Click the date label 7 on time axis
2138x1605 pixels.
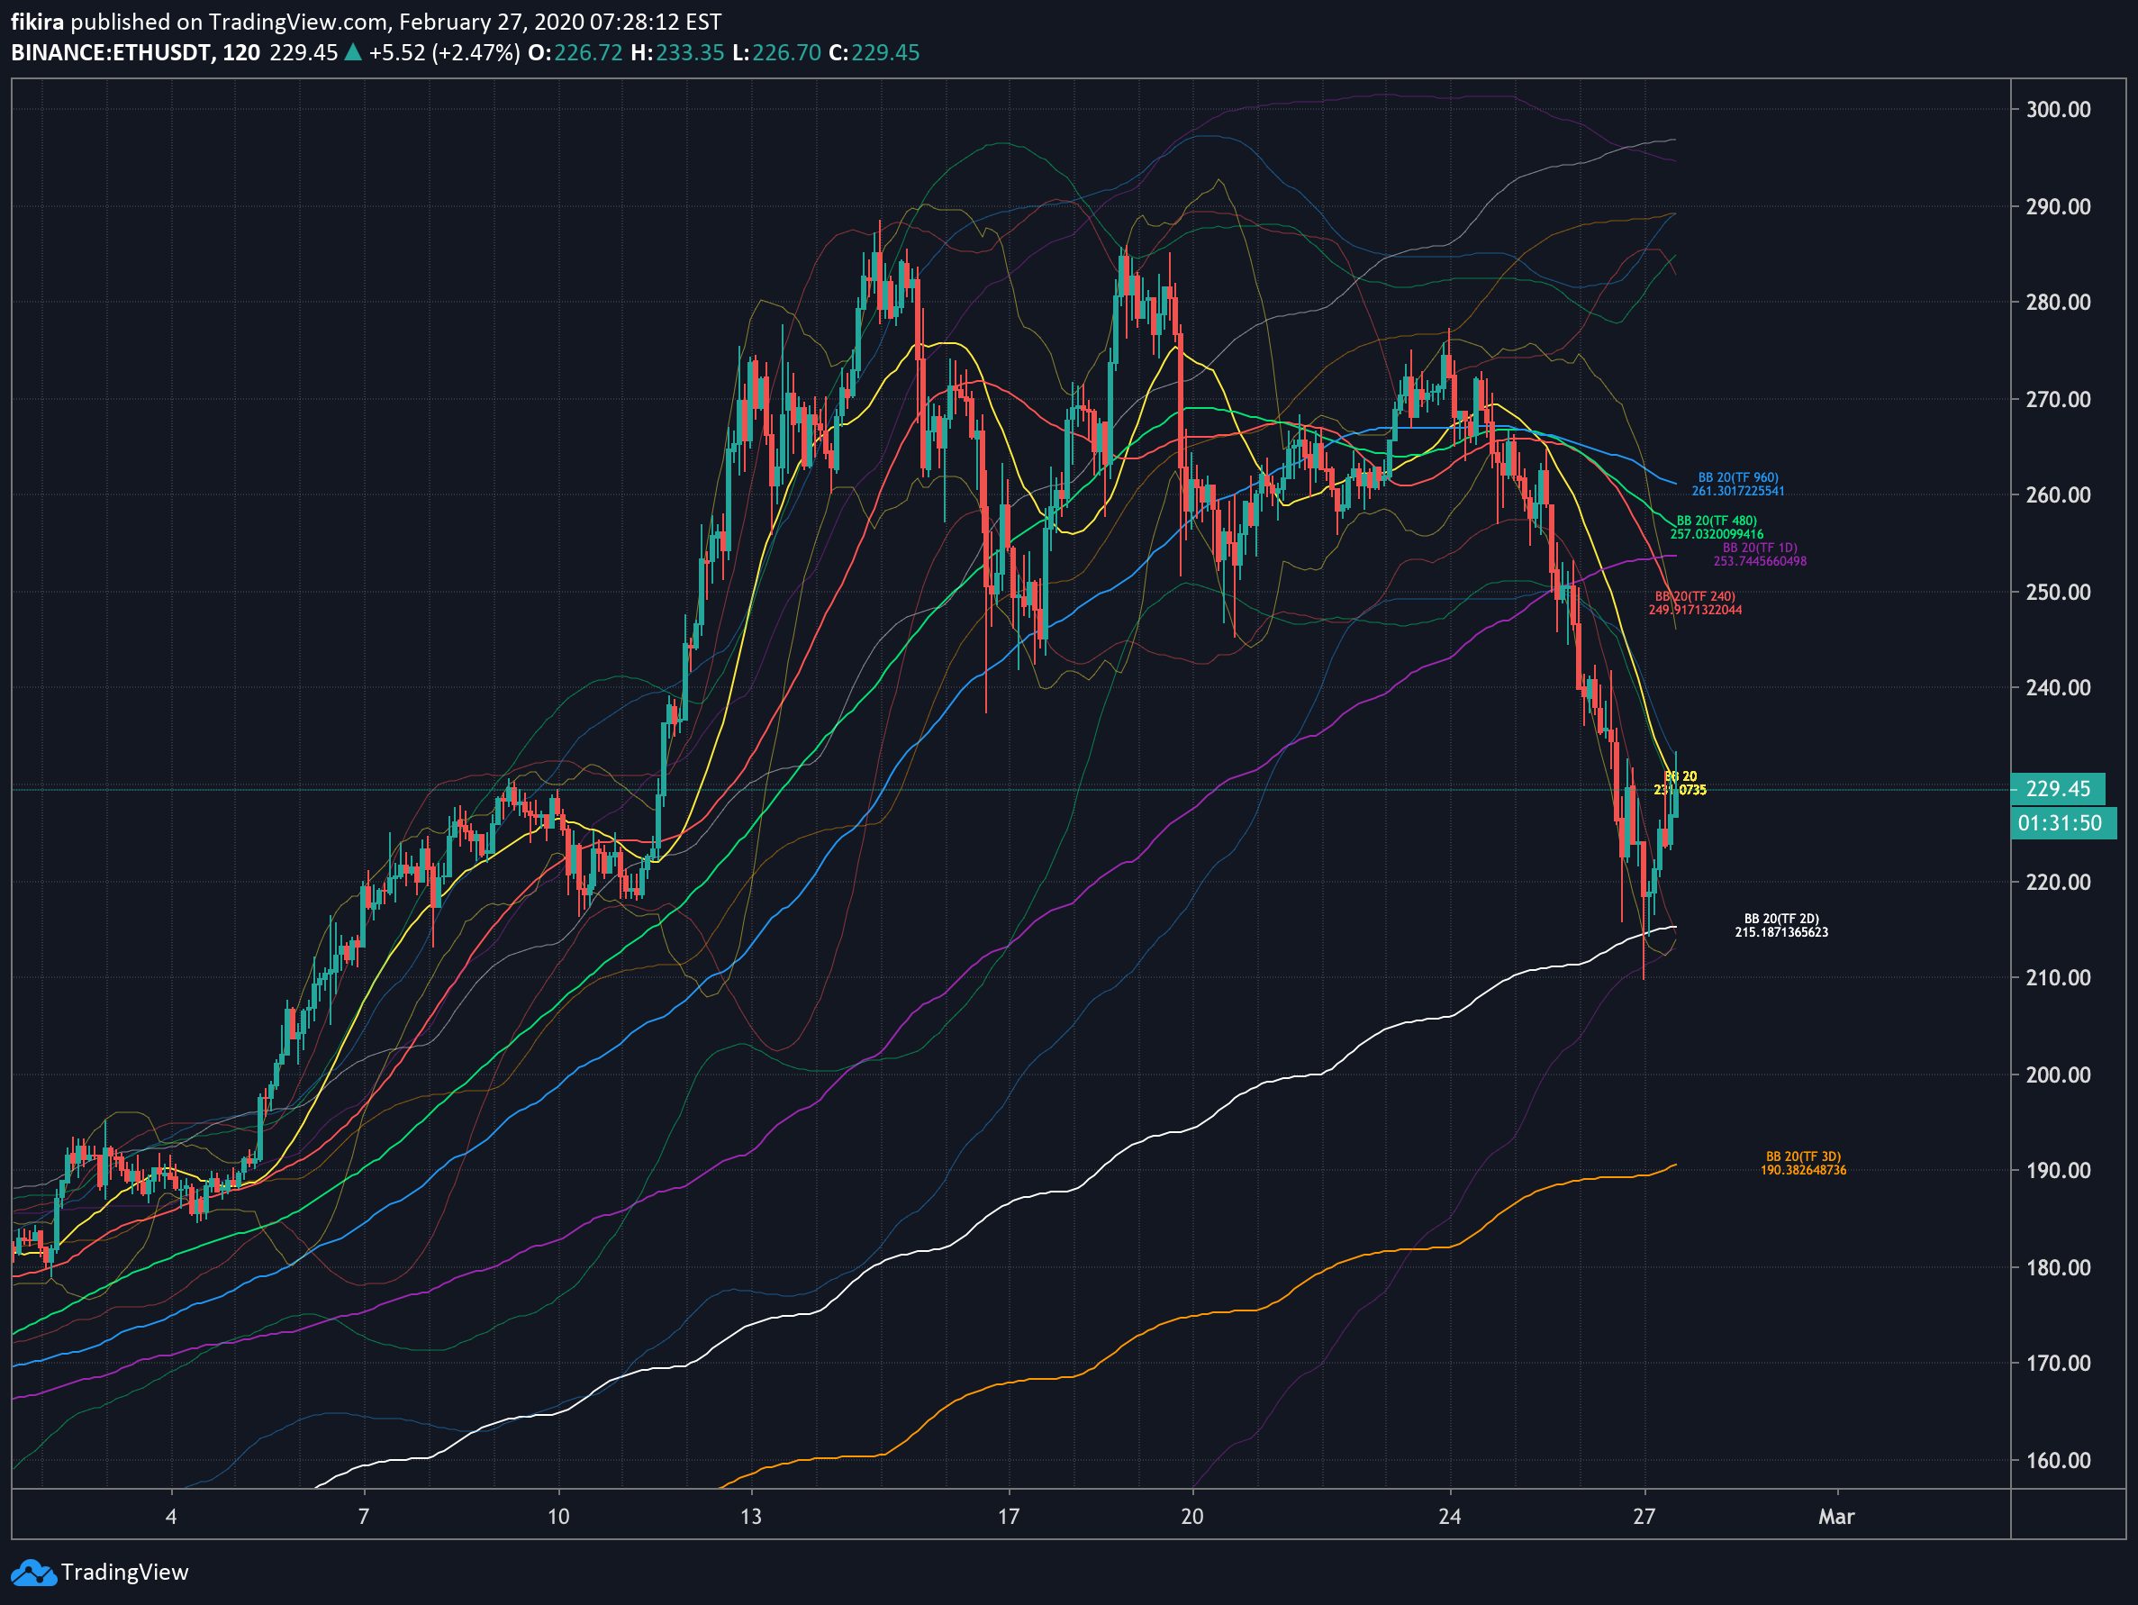point(364,1516)
